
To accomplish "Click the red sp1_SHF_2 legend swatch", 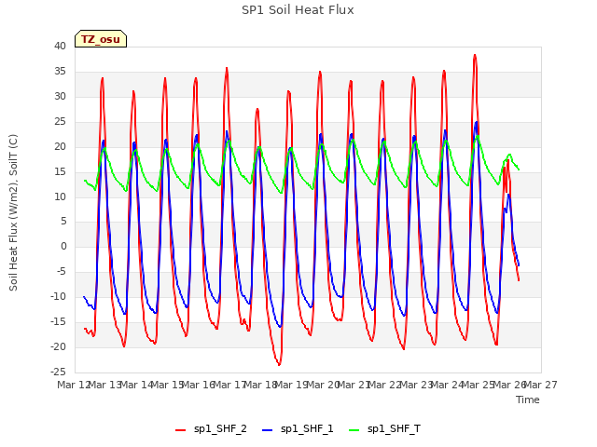I will (x=180, y=430).
